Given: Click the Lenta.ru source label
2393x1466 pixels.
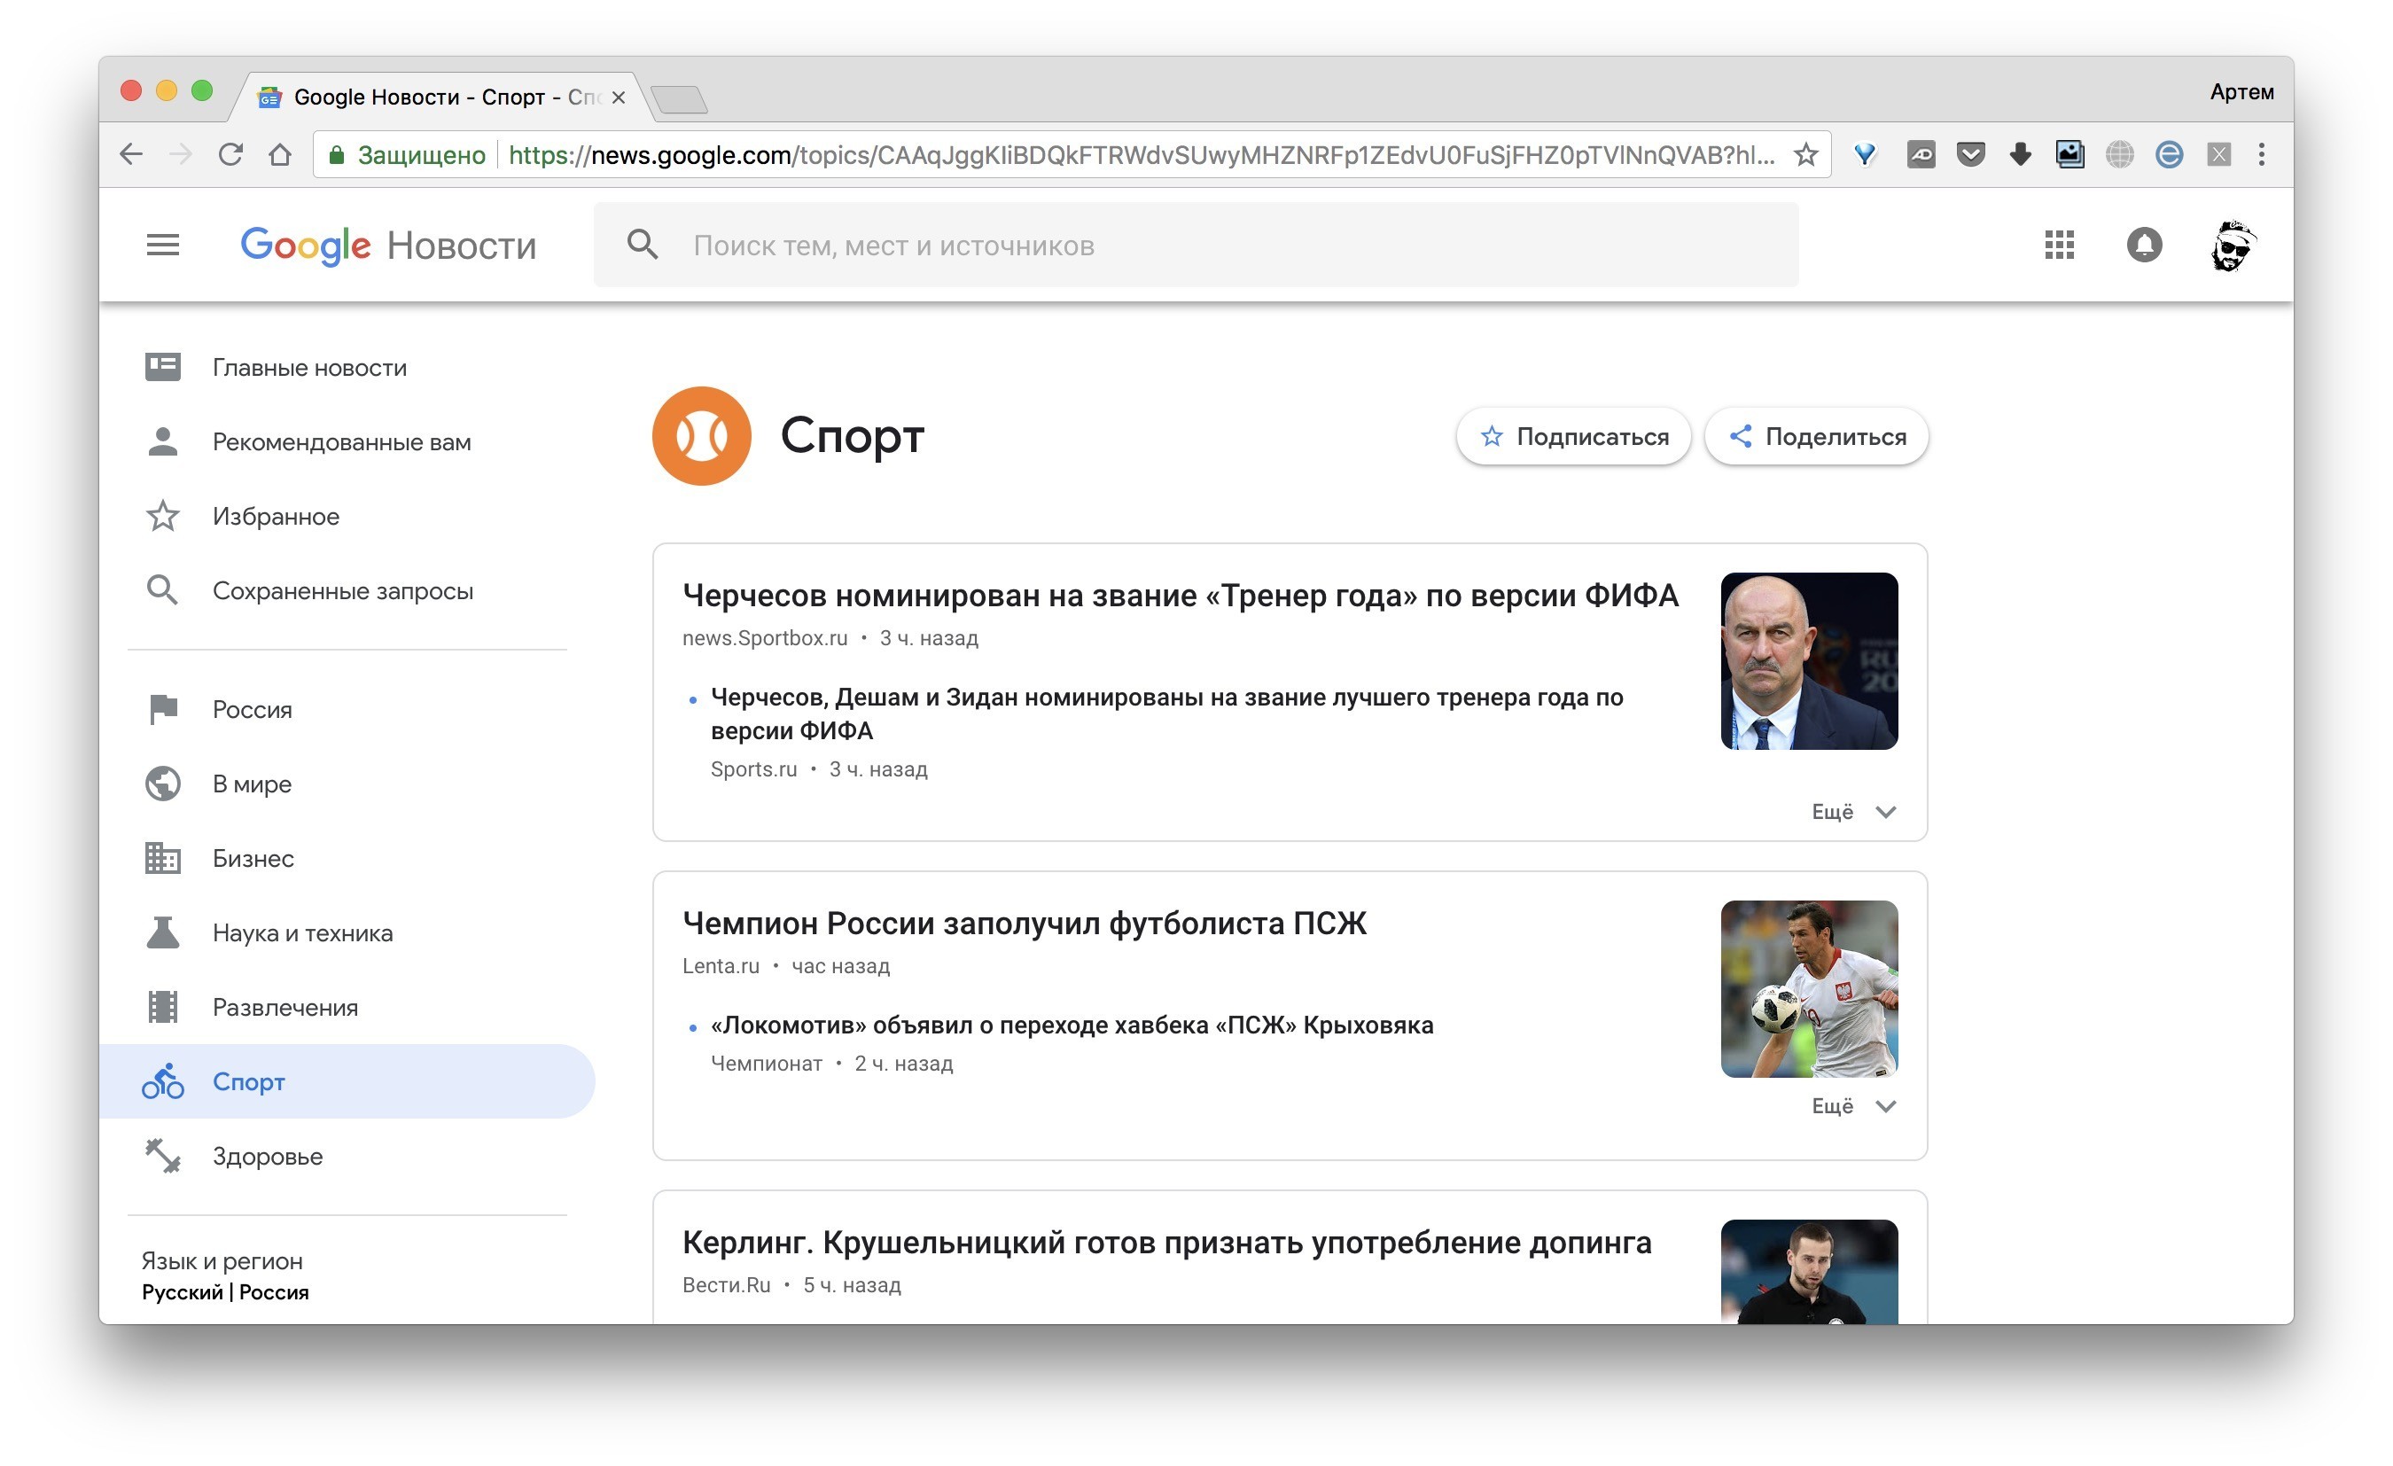Looking at the screenshot, I should pyautogui.click(x=721, y=966).
